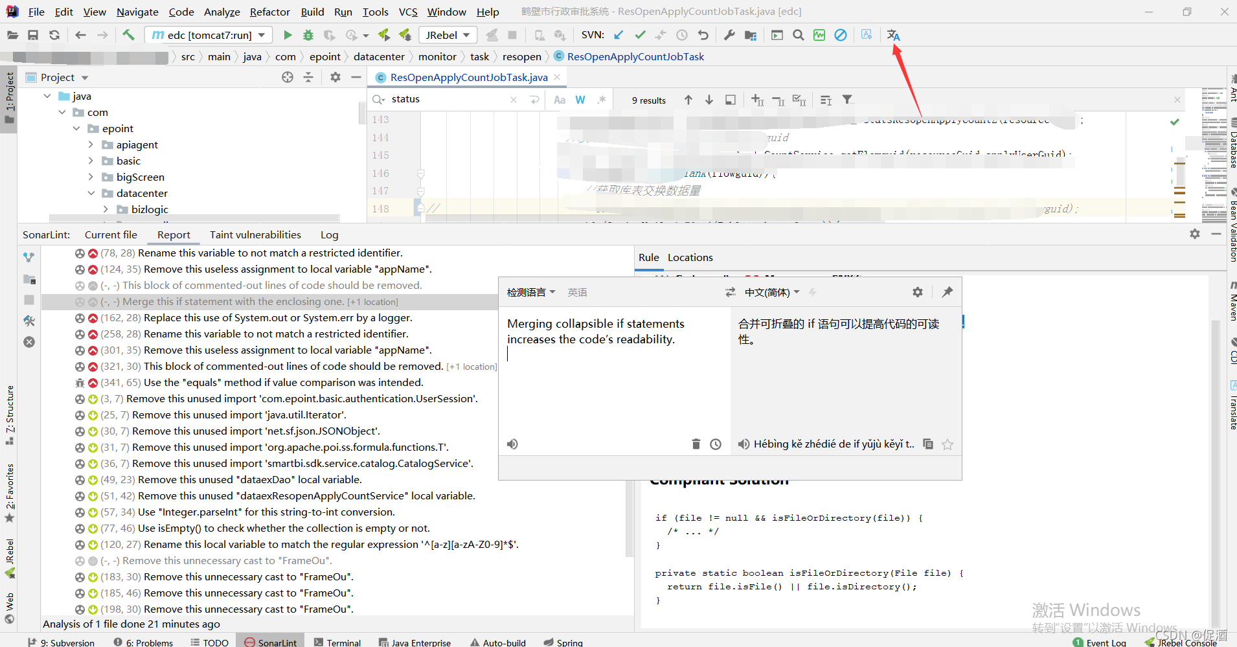Open the 中文(简体) target language dropdown
The image size is (1237, 647).
(771, 293)
